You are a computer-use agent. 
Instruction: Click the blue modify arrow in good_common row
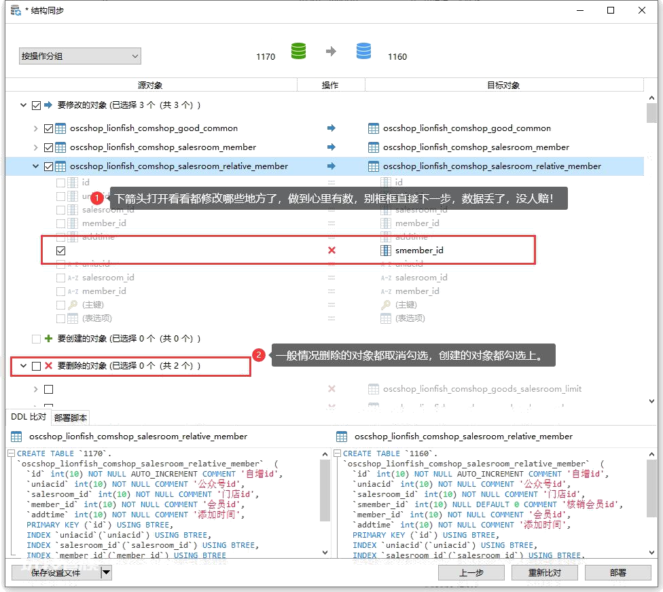tap(331, 128)
